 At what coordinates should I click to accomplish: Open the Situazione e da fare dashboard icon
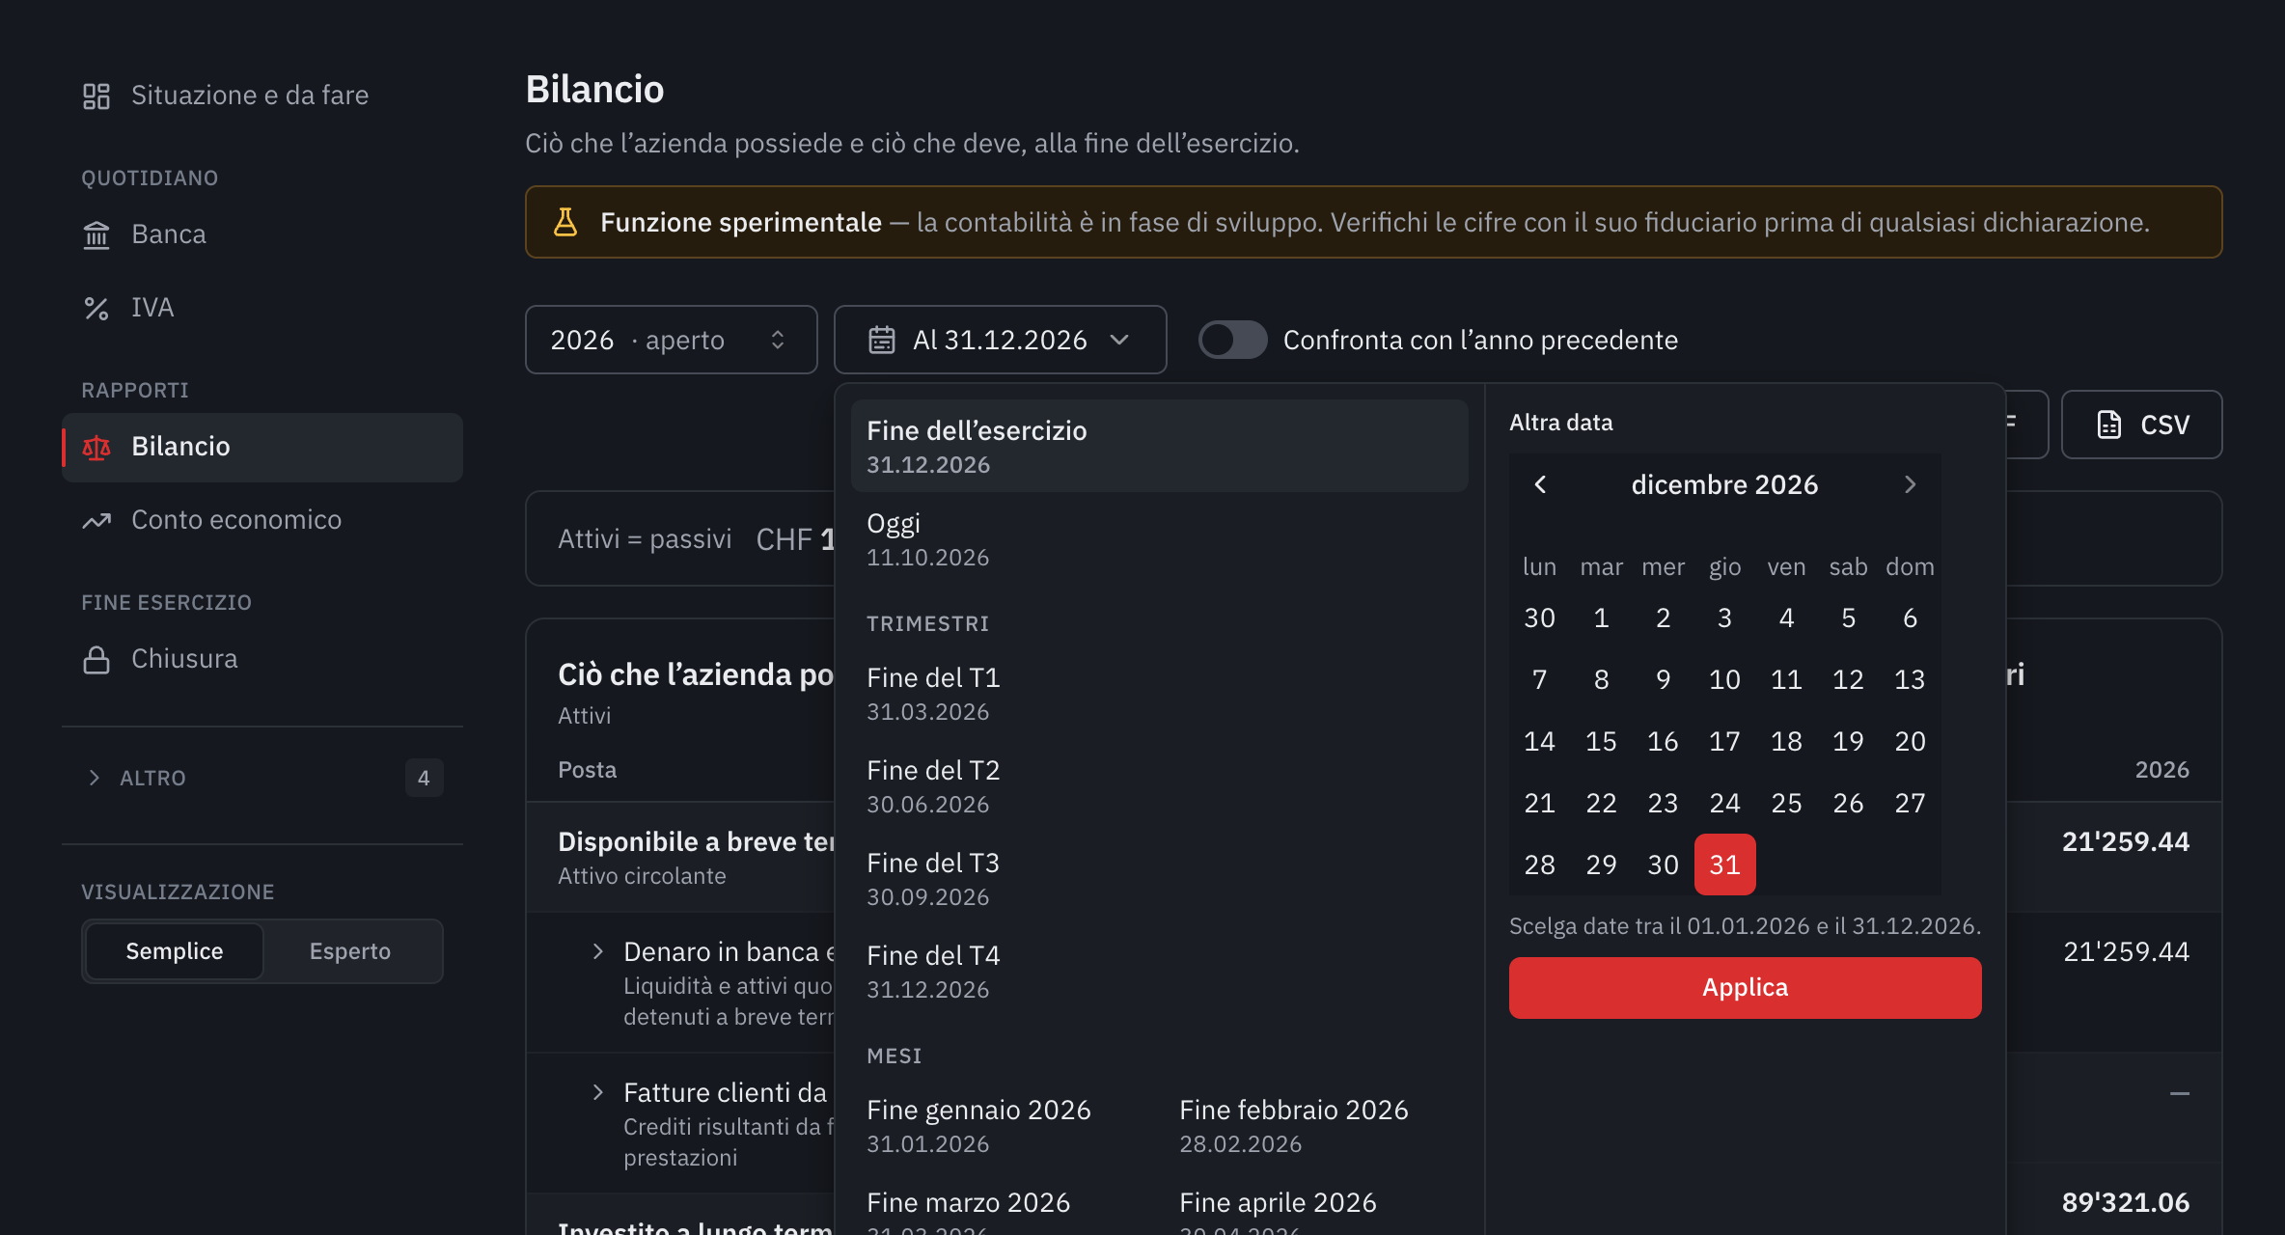(96, 96)
